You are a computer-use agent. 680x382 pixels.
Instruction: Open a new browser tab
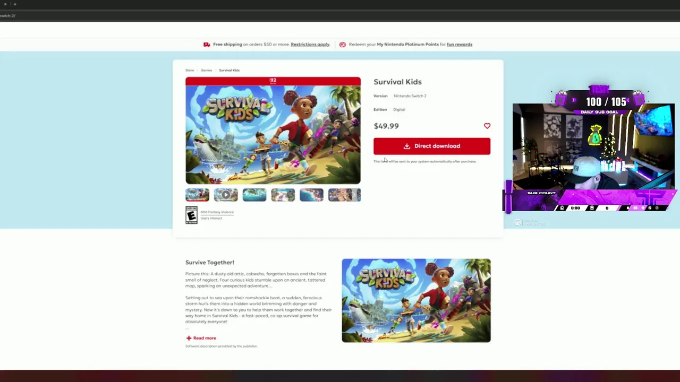point(15,4)
